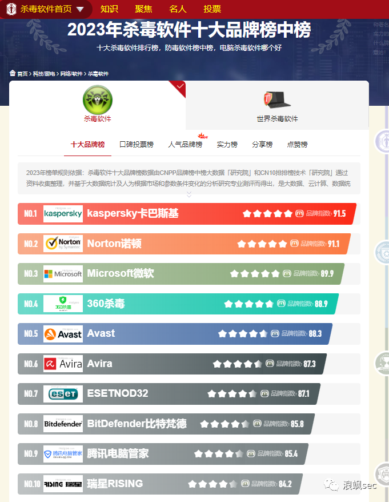Click brand index icon in 腾讯电脑管家 row
389x502 pixels.
click(x=251, y=453)
